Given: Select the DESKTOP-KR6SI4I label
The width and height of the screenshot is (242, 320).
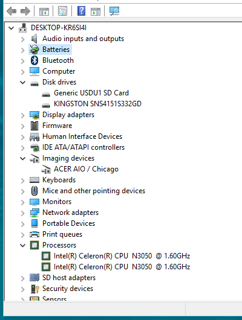Looking at the screenshot, I should click(x=59, y=28).
